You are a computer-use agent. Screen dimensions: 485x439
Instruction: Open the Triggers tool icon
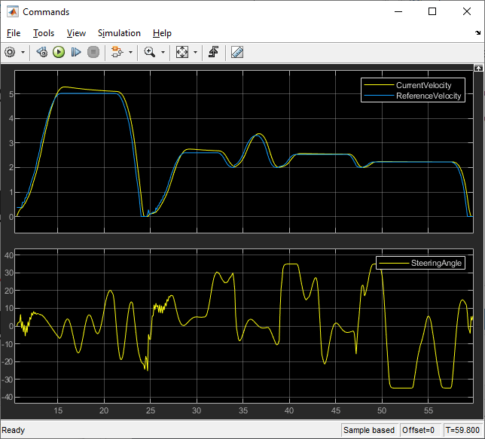pyautogui.click(x=214, y=52)
